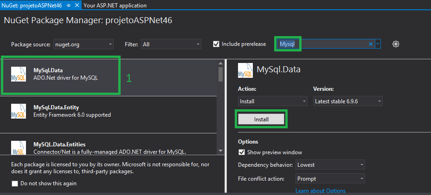
Task: Select MySQL.Data.Entities package title
Action: (x=59, y=144)
